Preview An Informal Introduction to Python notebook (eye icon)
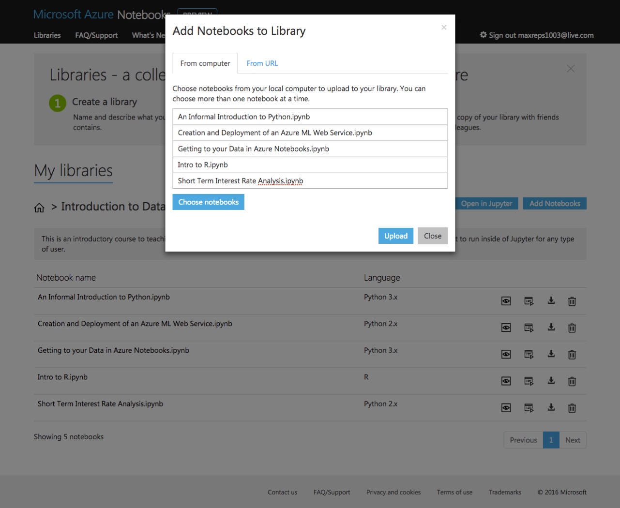 click(x=506, y=301)
